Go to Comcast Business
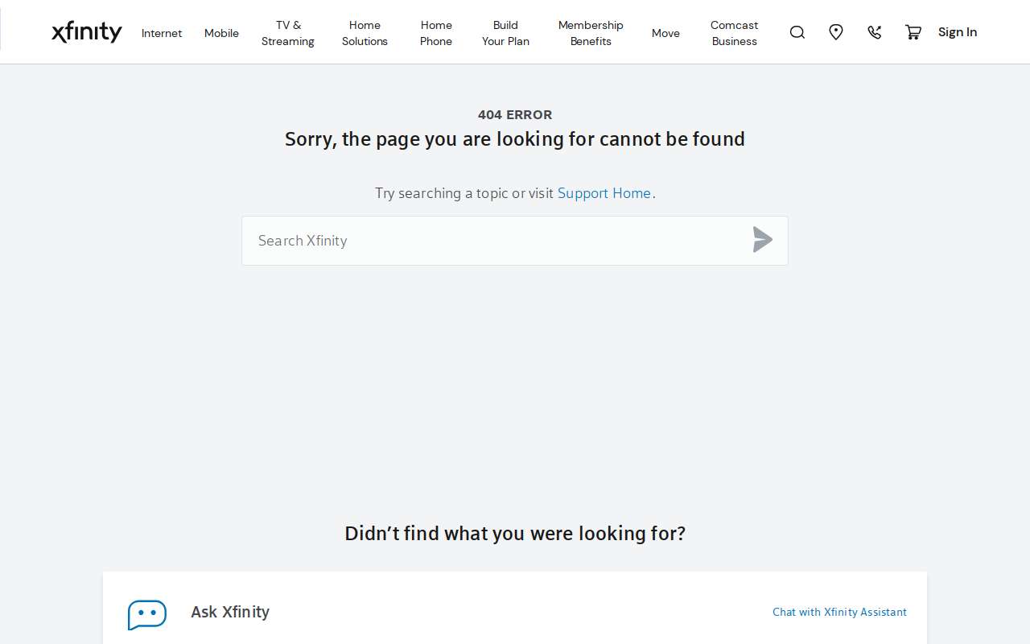1030x644 pixels. 734,33
